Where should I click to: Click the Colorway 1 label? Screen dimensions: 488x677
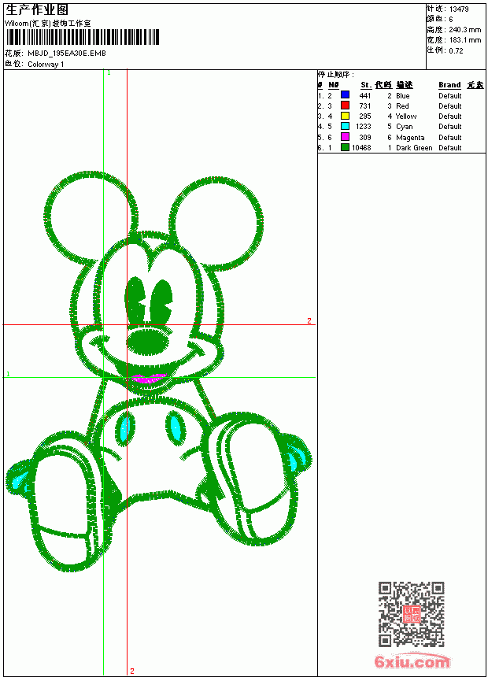pos(46,65)
